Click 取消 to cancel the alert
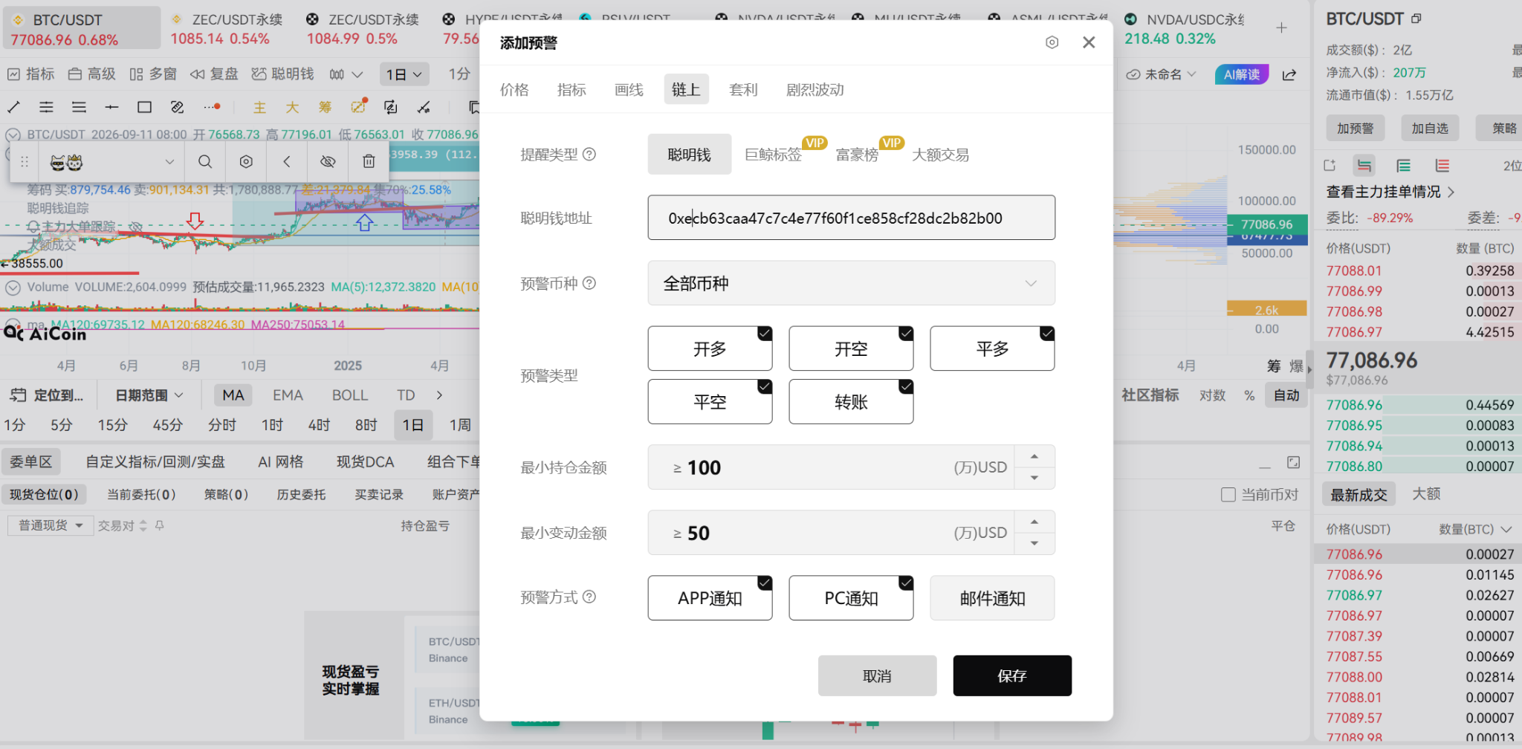Image resolution: width=1522 pixels, height=749 pixels. (x=877, y=675)
